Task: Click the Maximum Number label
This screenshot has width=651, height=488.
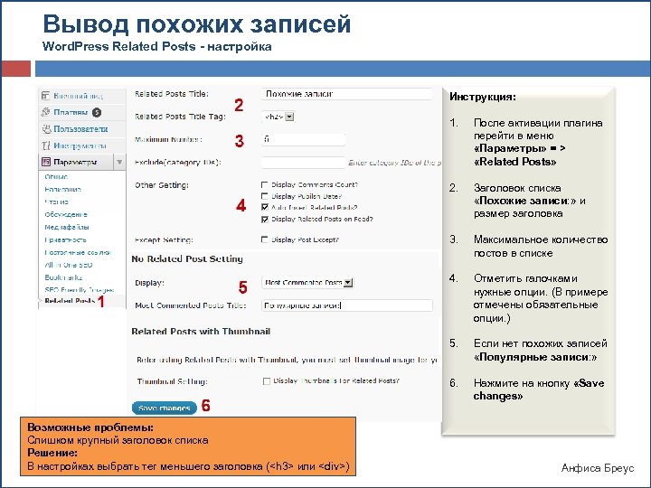Action: (x=168, y=139)
